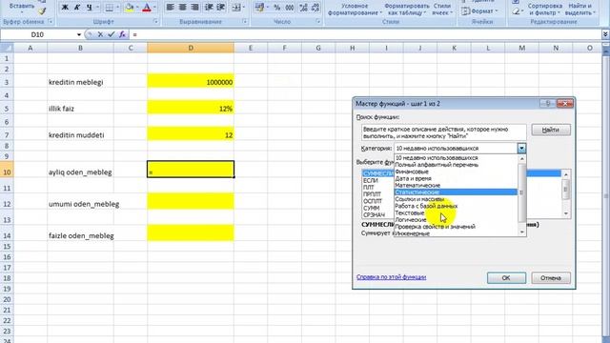Choose the Дата и время category
This screenshot has width=610, height=343.
[x=456, y=178]
